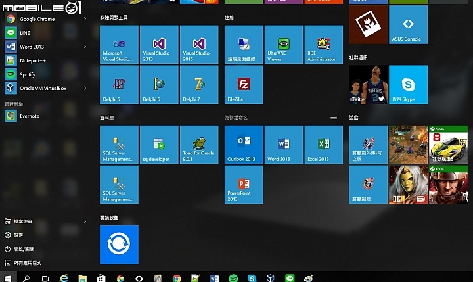Image resolution: width=473 pixels, height=282 pixels.
Task: Open the Delphi 5 tile
Action: [119, 85]
